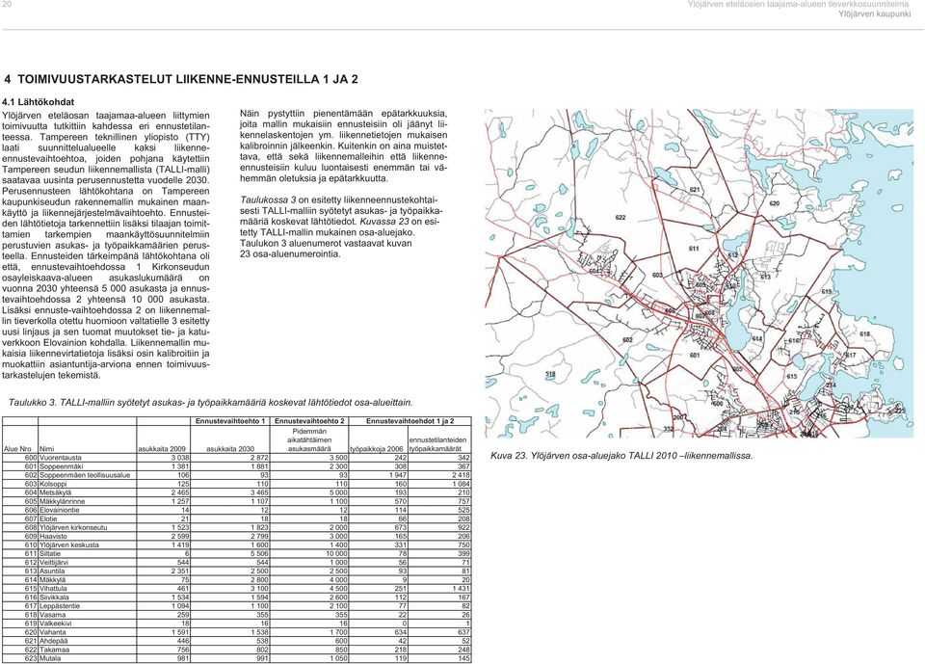The width and height of the screenshot is (925, 664).
Task: Click the value "10 000" in the Siltatie row
Action: [x=337, y=553]
